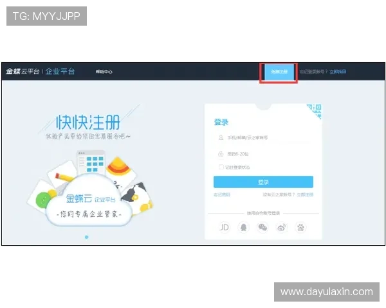Click the blue 免费注册 button
Viewport: 386px width, 308px height.
[279, 72]
